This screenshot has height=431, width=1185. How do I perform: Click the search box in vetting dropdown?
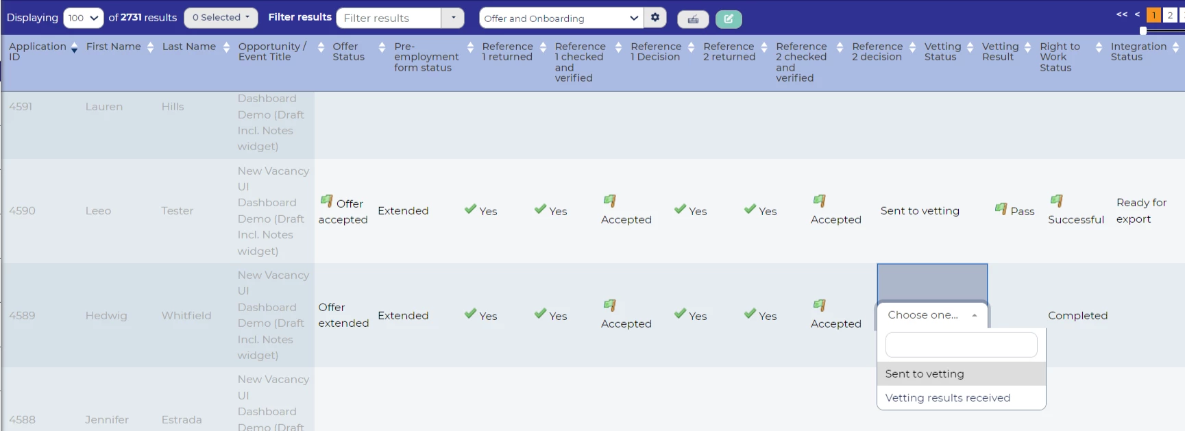961,345
